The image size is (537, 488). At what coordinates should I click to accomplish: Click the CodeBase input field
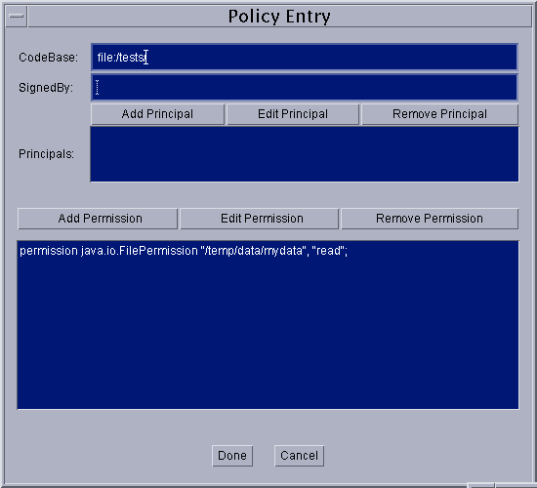click(305, 58)
